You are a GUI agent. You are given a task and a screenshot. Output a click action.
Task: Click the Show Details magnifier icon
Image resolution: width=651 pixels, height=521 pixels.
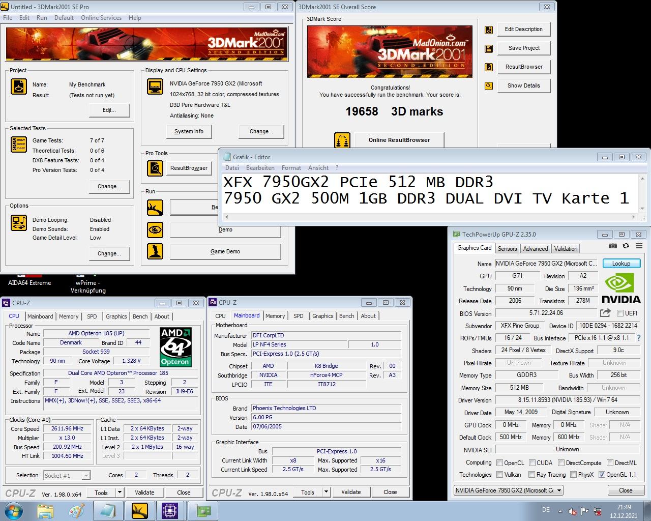pyautogui.click(x=489, y=86)
